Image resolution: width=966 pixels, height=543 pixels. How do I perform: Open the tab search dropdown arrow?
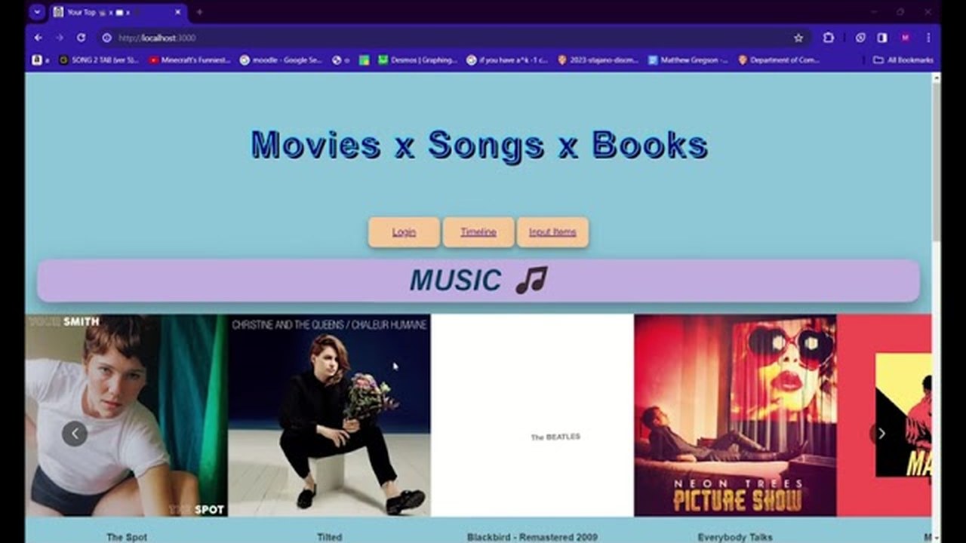click(36, 12)
